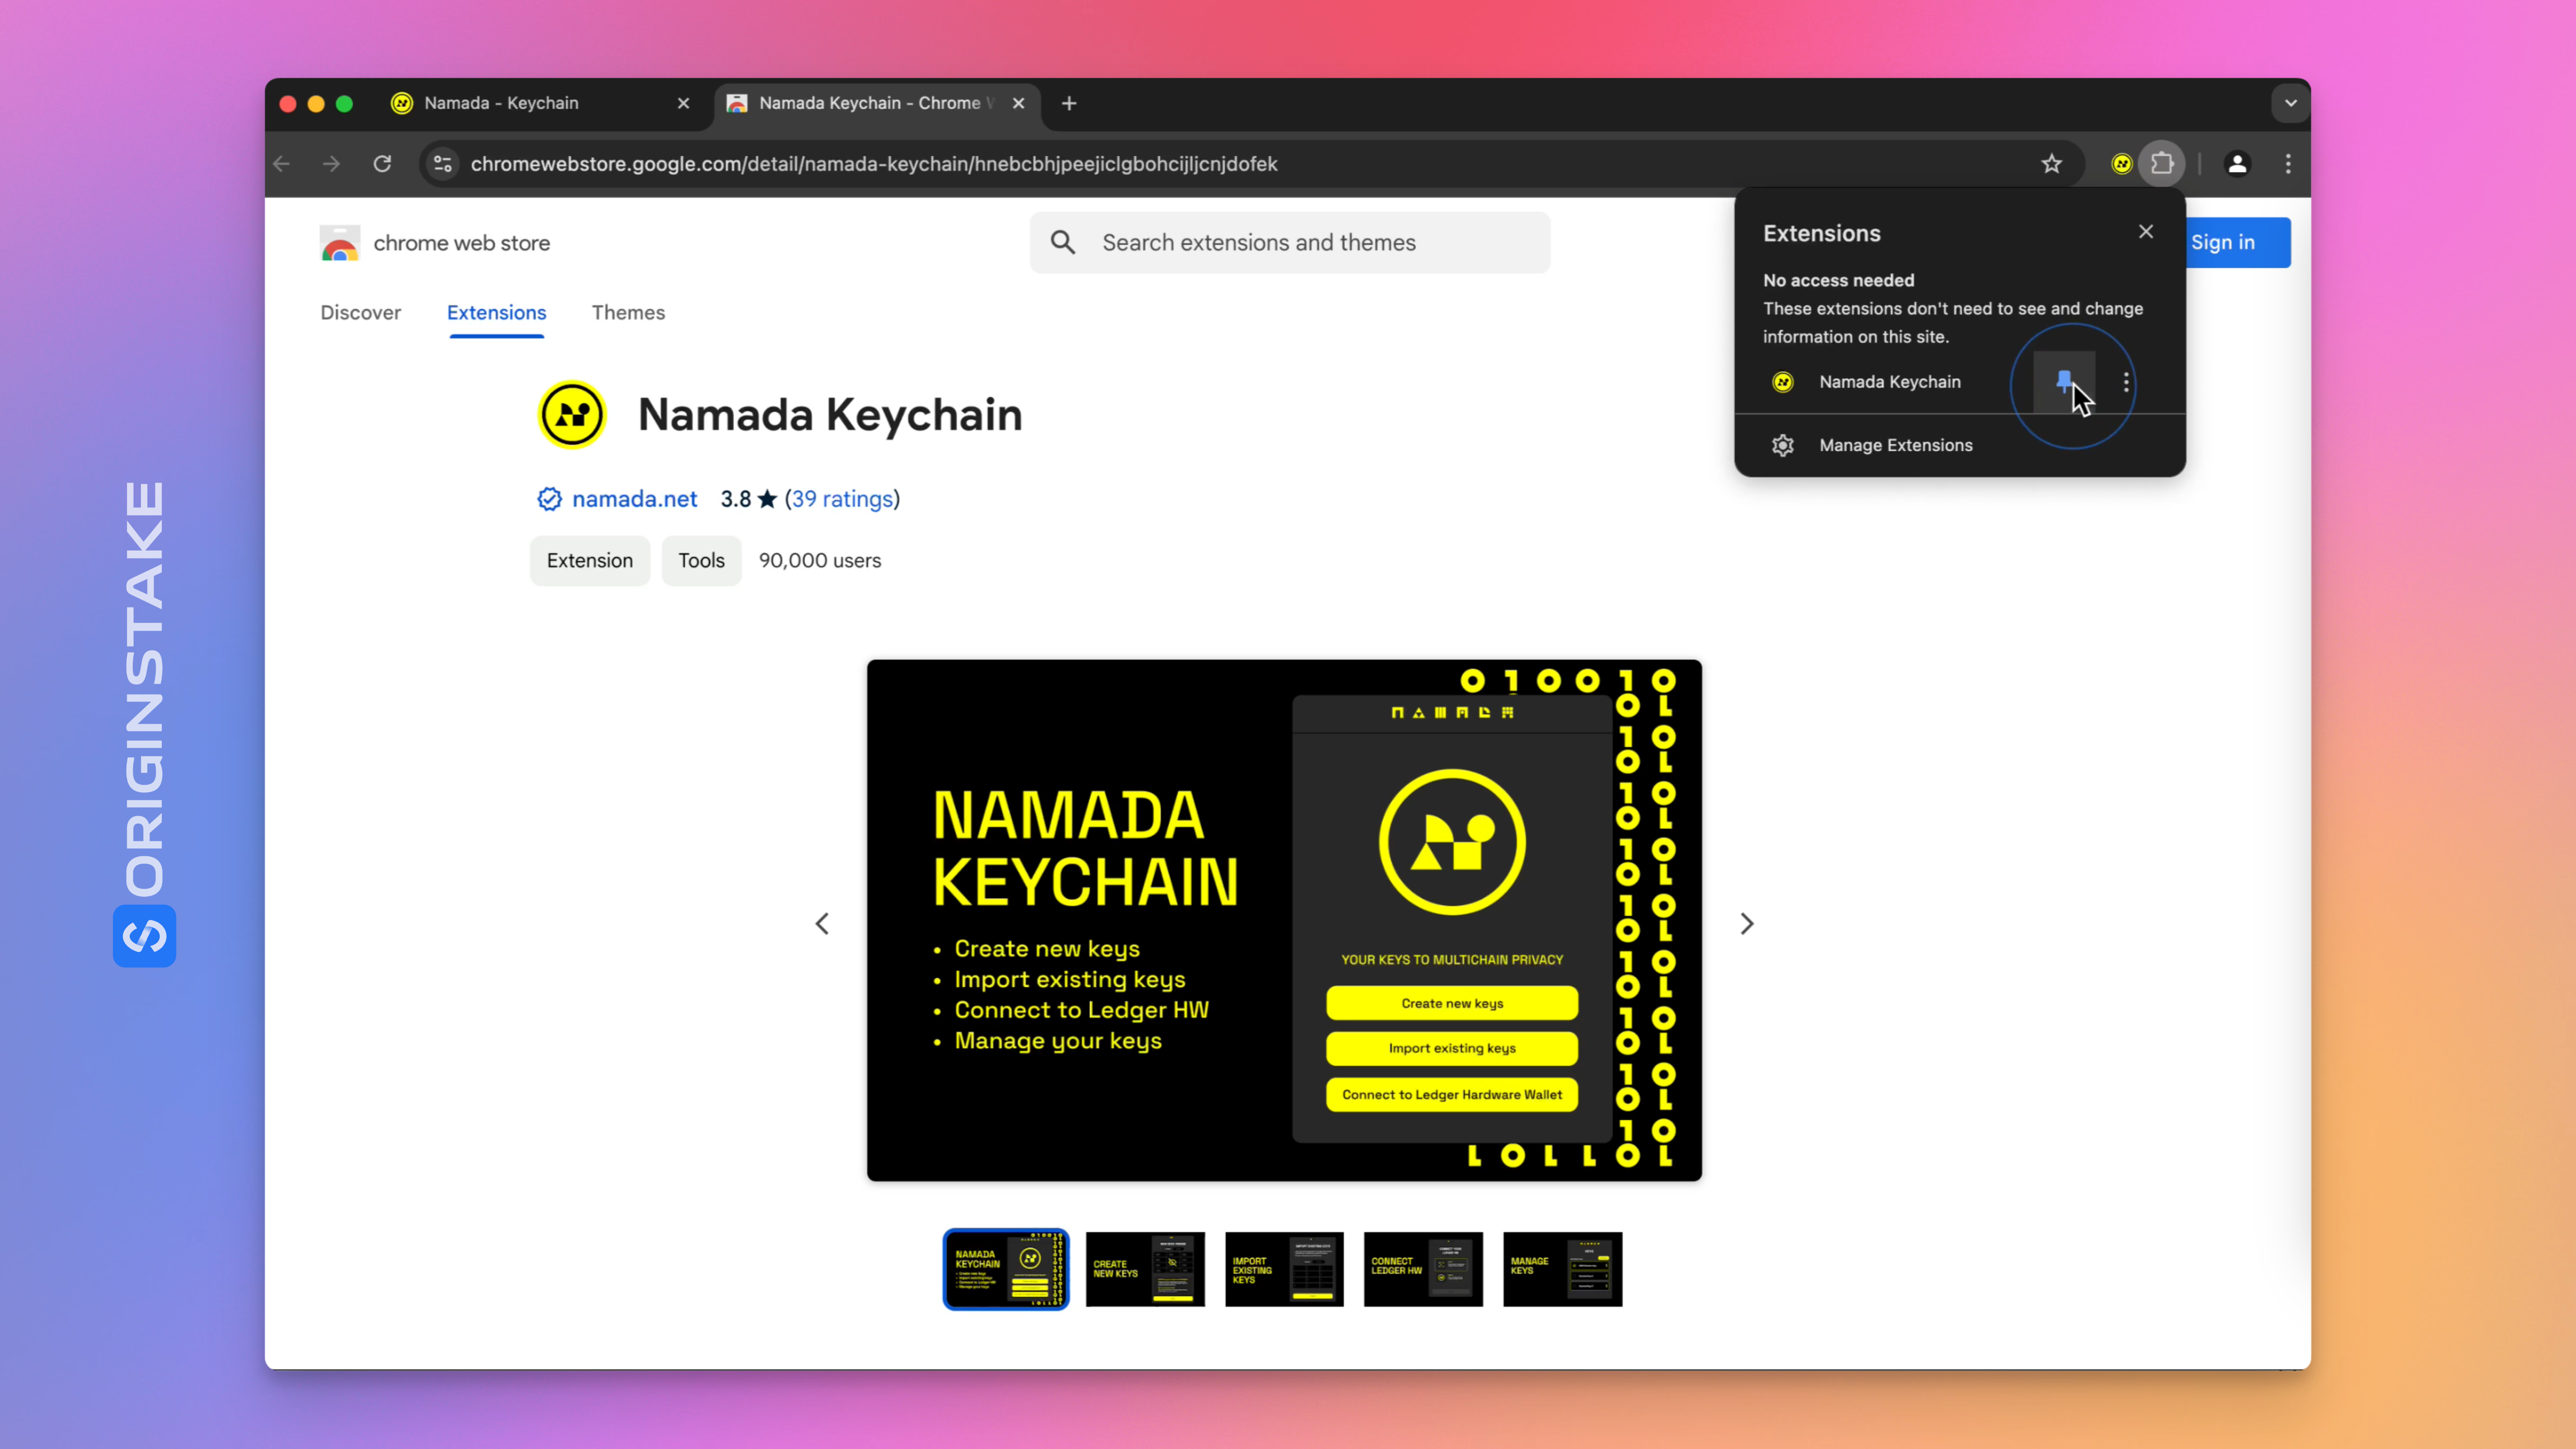The height and width of the screenshot is (1449, 2576).
Task: Click the chrome web store logo
Action: [435, 243]
